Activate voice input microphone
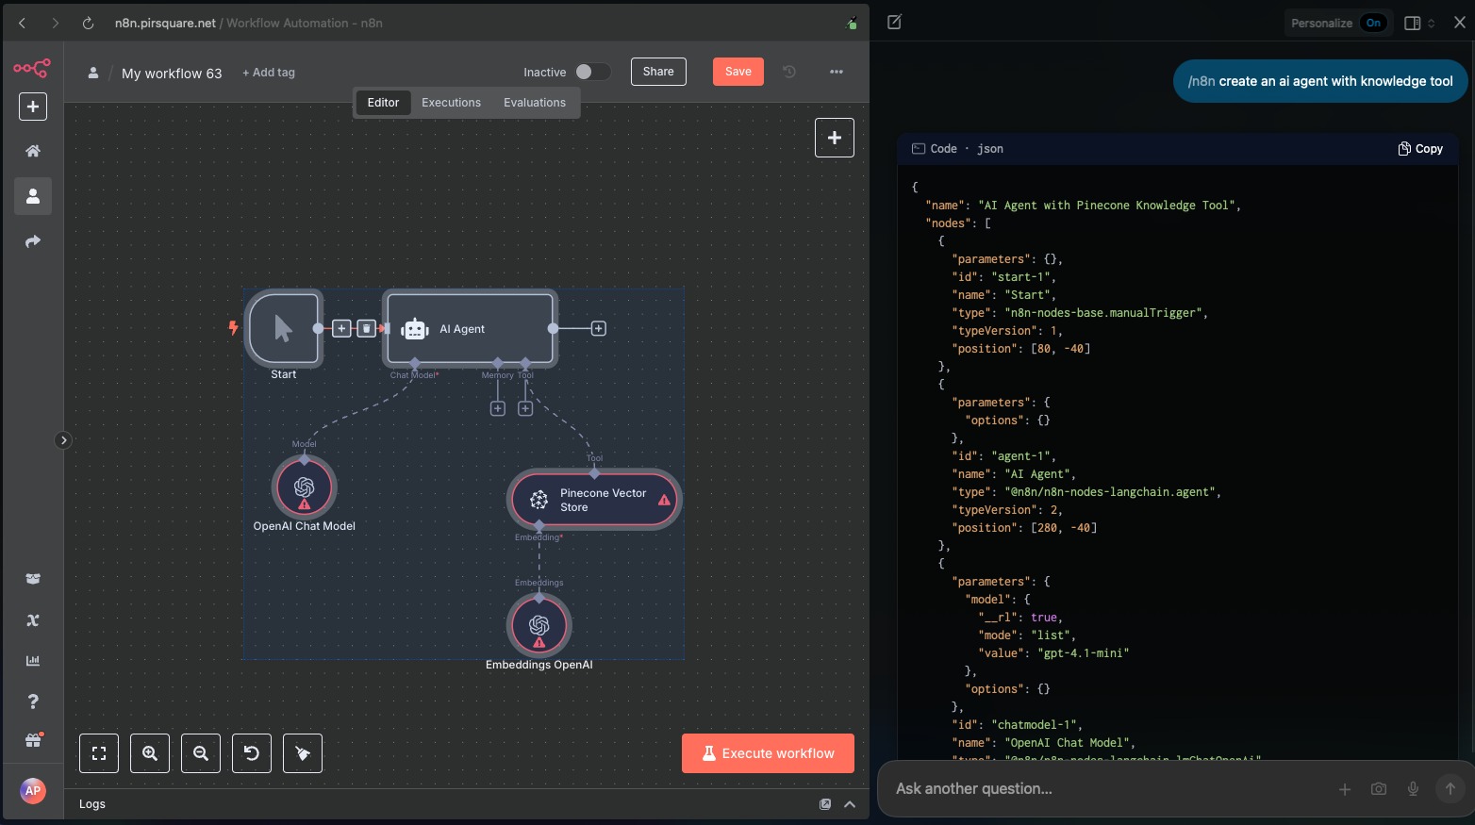 1413,789
